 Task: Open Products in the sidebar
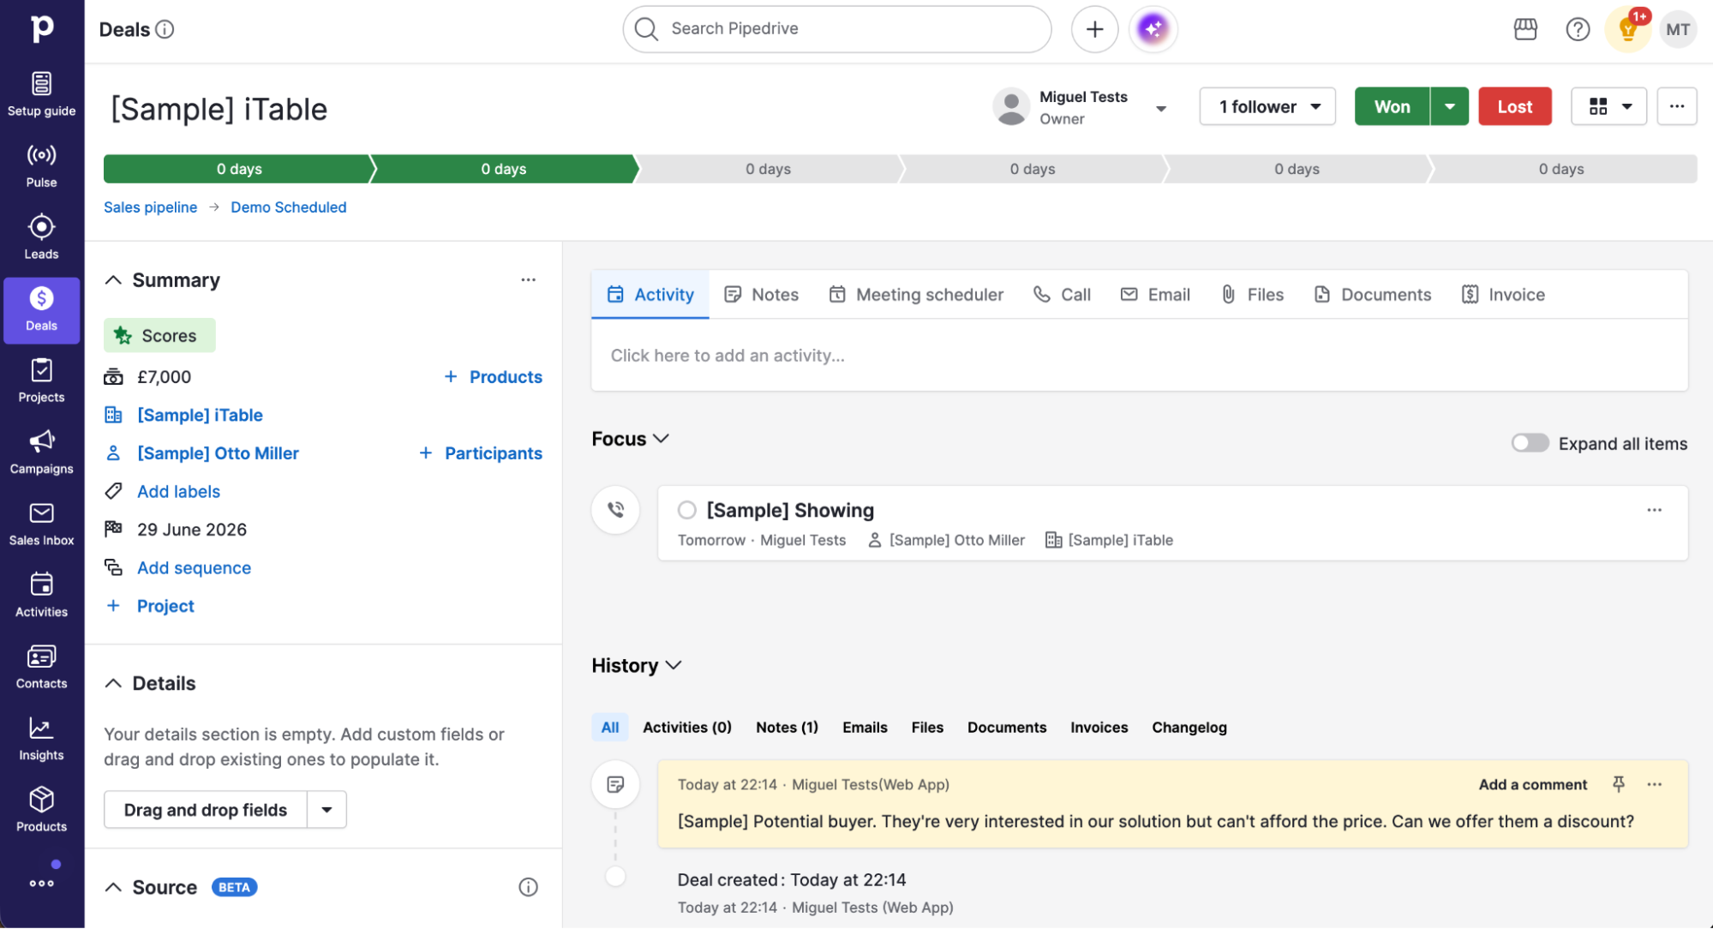tap(41, 810)
